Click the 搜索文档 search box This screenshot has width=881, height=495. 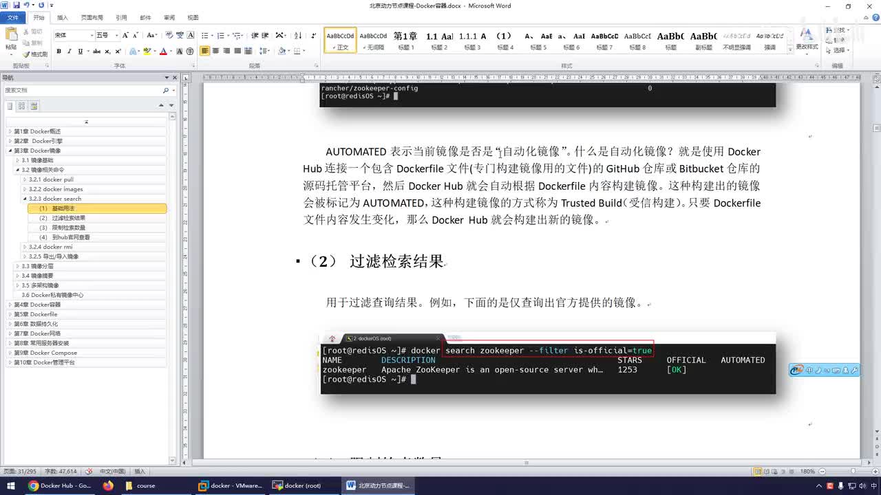(x=83, y=91)
